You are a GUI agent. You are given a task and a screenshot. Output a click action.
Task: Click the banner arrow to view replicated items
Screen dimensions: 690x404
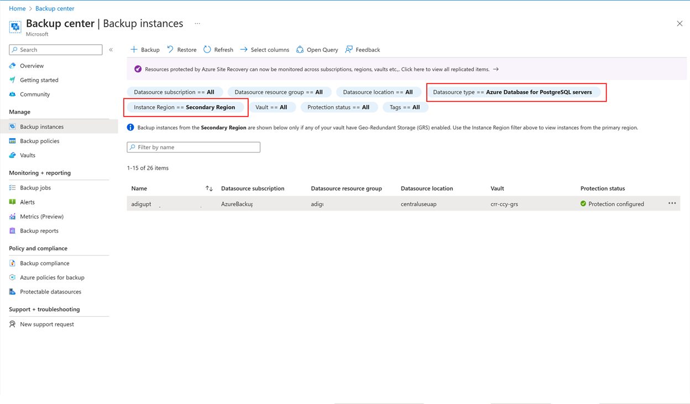(x=496, y=69)
